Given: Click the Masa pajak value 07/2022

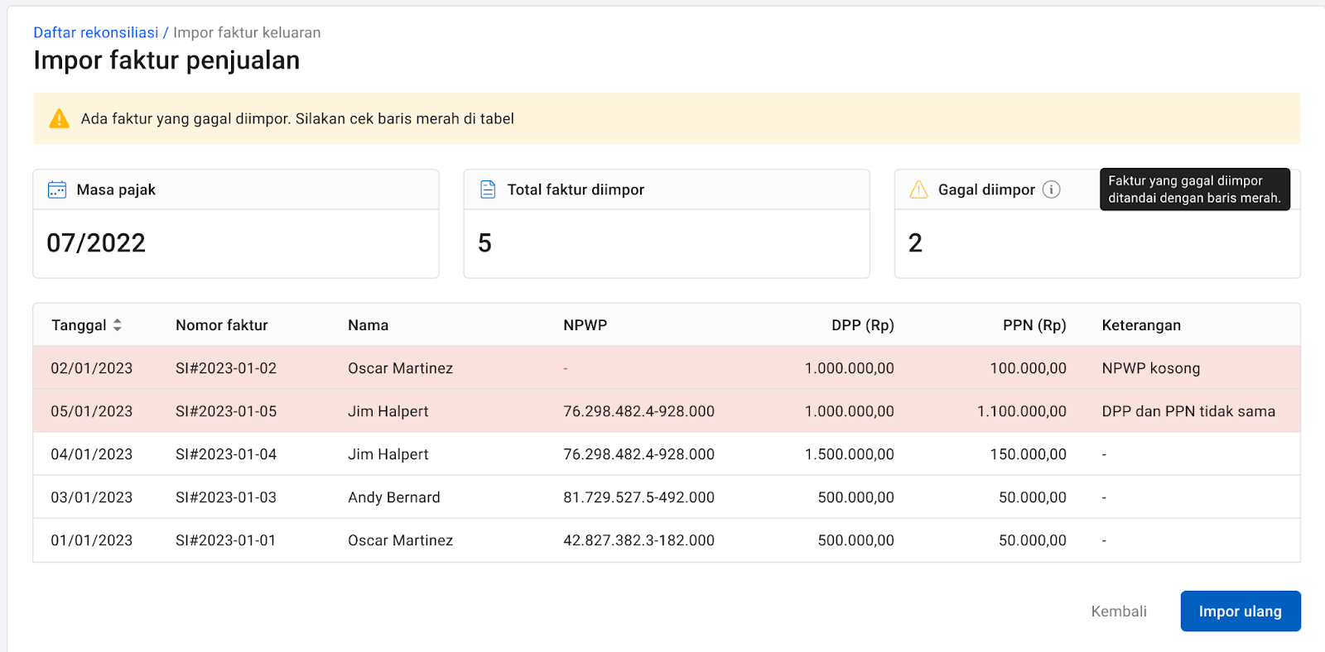Looking at the screenshot, I should [x=96, y=243].
